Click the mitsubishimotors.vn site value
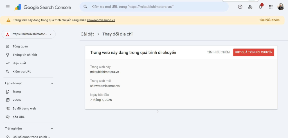This screenshot has width=288, height=138. click(105, 72)
